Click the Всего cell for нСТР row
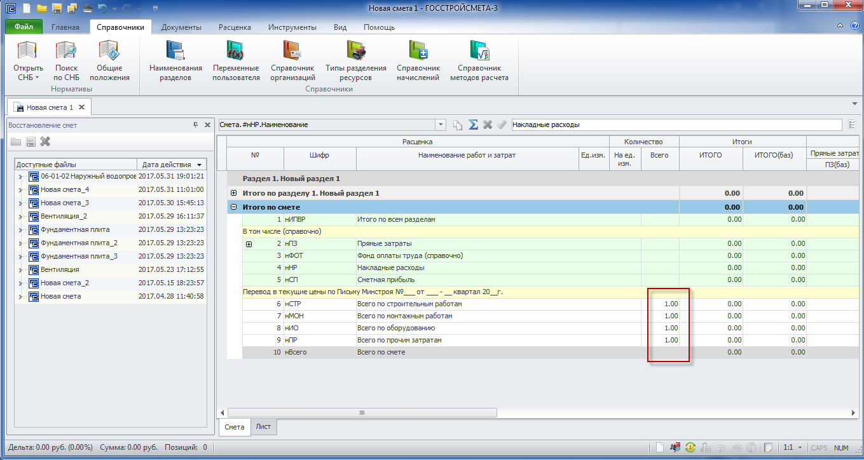The height and width of the screenshot is (460, 864). 660,304
